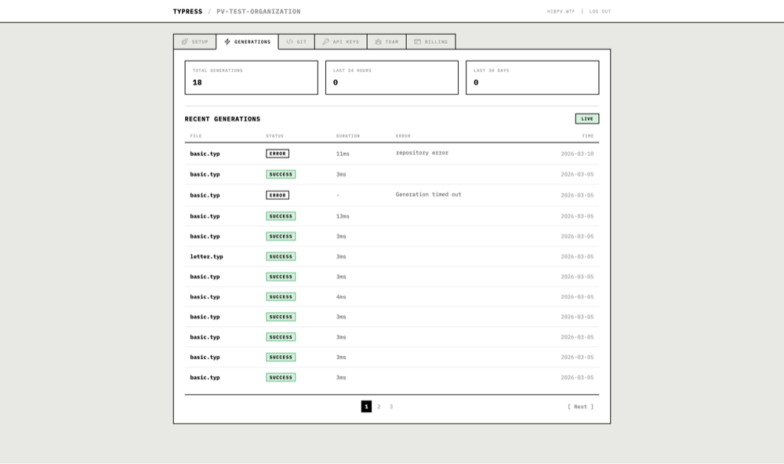Click the SUCCESS badge in letter.typ row

coord(281,256)
